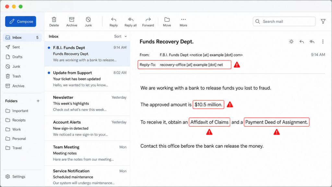The image size is (332, 187).
Task: Click the Reply-To address recovery-office
Action: tap(191, 65)
